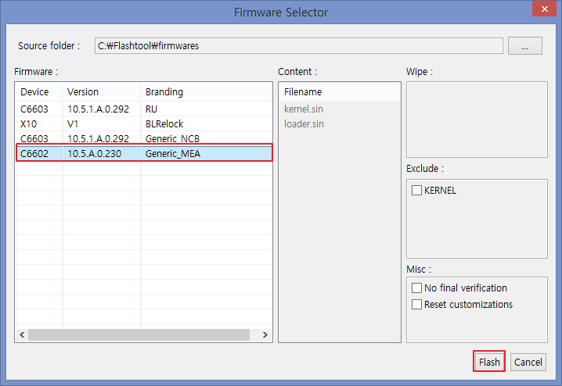
Task: Close the Firmware Selector window
Action: click(544, 9)
